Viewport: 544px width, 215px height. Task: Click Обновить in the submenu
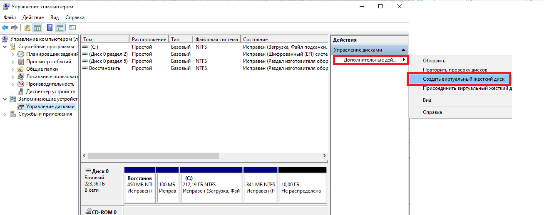click(x=434, y=61)
